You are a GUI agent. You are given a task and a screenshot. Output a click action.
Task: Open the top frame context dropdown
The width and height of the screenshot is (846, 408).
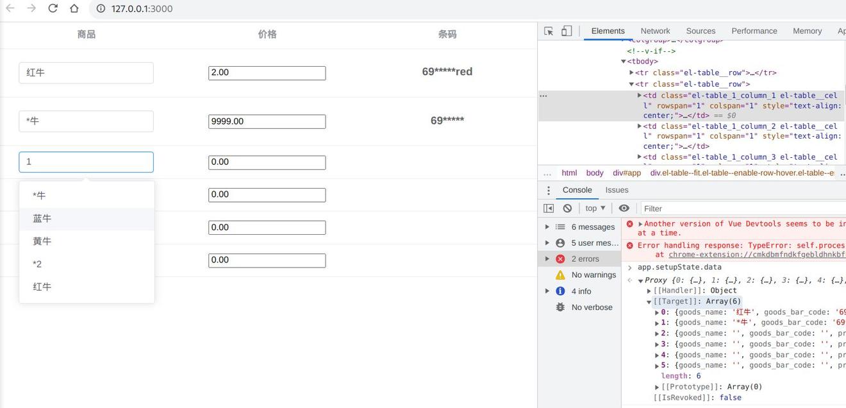[x=594, y=208]
